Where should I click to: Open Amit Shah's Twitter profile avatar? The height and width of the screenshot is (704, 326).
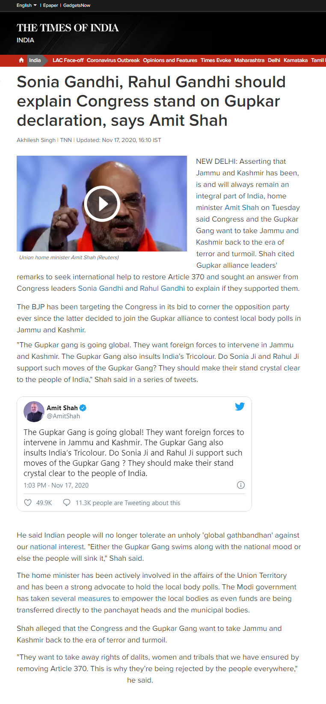point(34,411)
